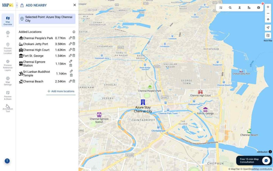
Task: Select the drop-pin marker icon on top toolbar
Action: click(x=239, y=7)
